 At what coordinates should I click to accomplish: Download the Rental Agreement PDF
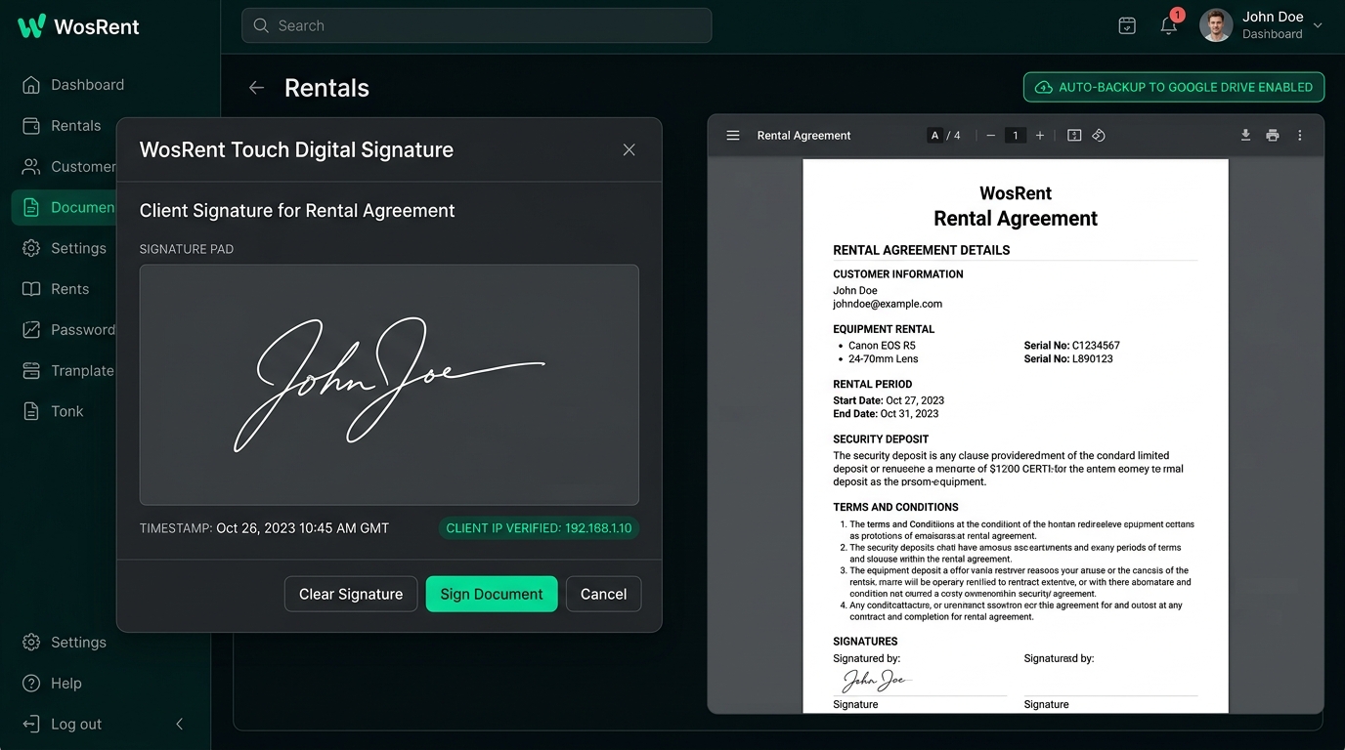click(x=1245, y=136)
